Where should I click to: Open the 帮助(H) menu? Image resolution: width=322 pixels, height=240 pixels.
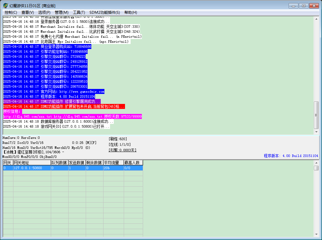(131, 12)
